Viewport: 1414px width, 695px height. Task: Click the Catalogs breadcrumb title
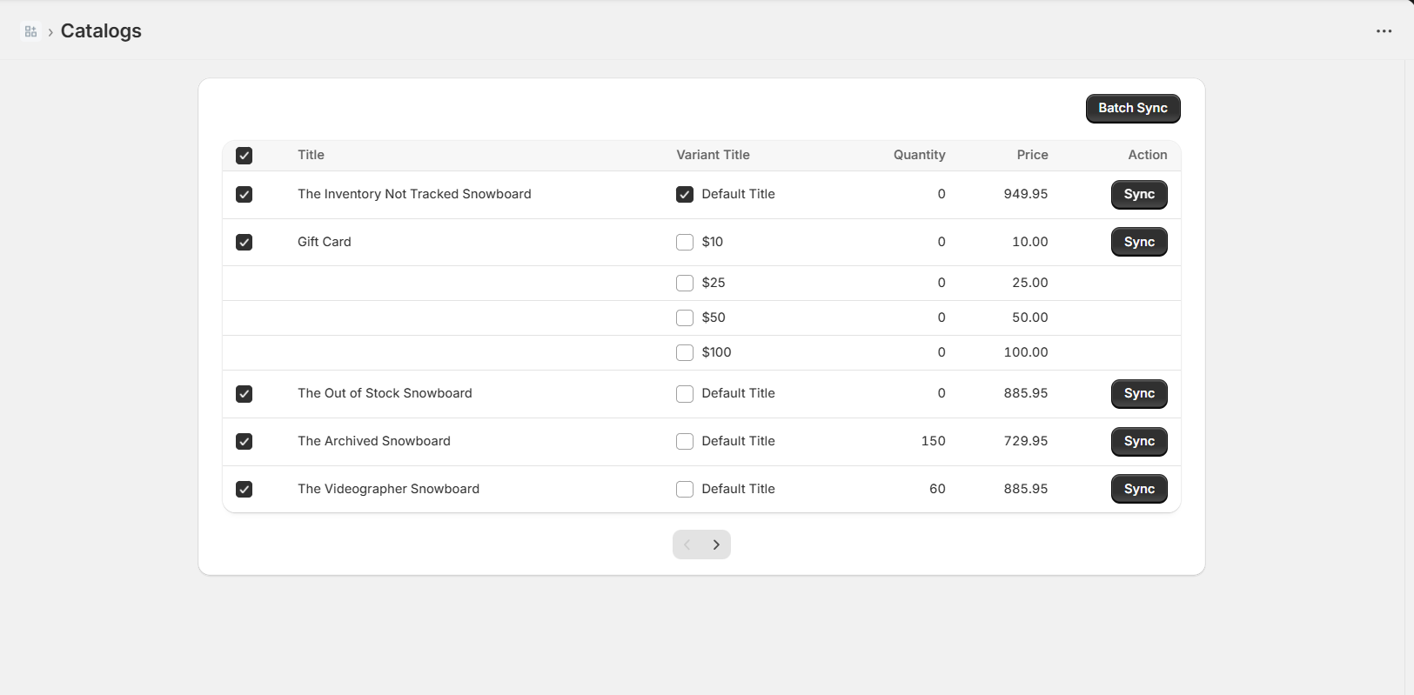[101, 31]
